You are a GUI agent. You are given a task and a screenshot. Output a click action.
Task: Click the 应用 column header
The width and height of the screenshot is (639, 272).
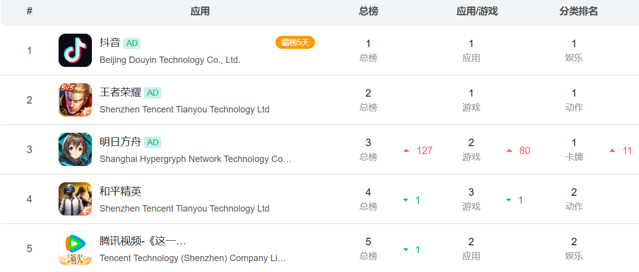[200, 11]
